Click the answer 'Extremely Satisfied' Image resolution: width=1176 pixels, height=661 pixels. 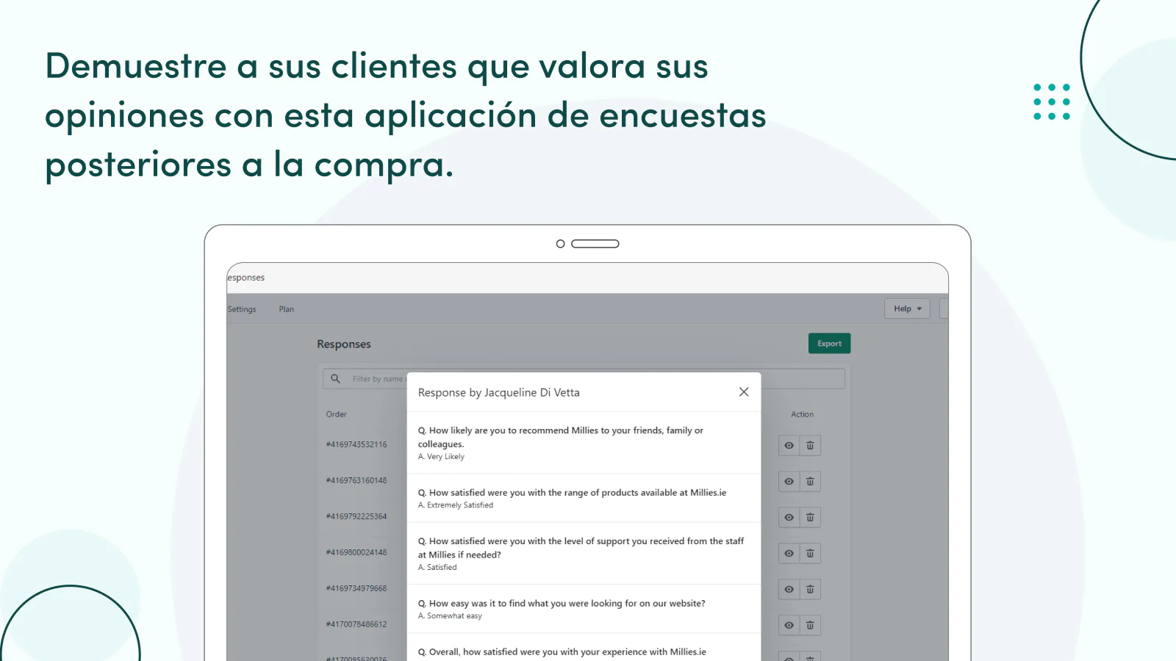point(460,505)
